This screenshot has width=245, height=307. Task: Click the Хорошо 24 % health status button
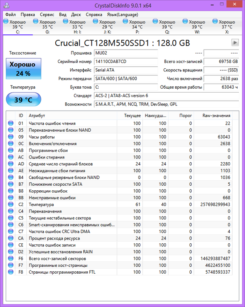[23, 69]
